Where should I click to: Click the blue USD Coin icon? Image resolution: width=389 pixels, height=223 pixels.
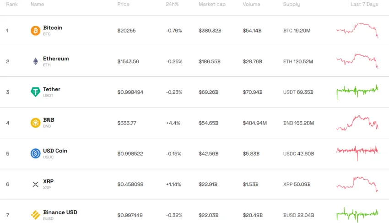click(x=36, y=153)
